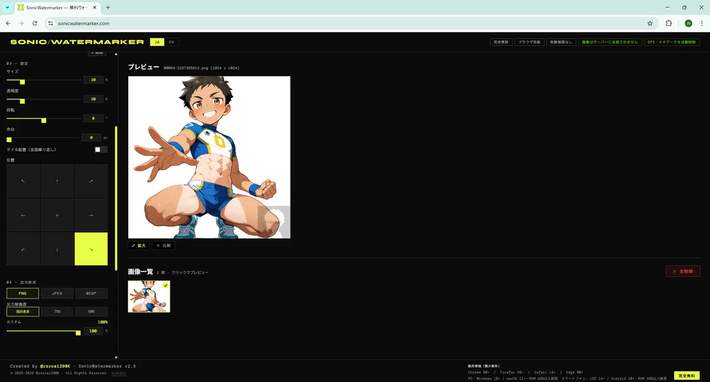
Task: Toggle checkmark on image list thumbnail
Action: pos(166,285)
